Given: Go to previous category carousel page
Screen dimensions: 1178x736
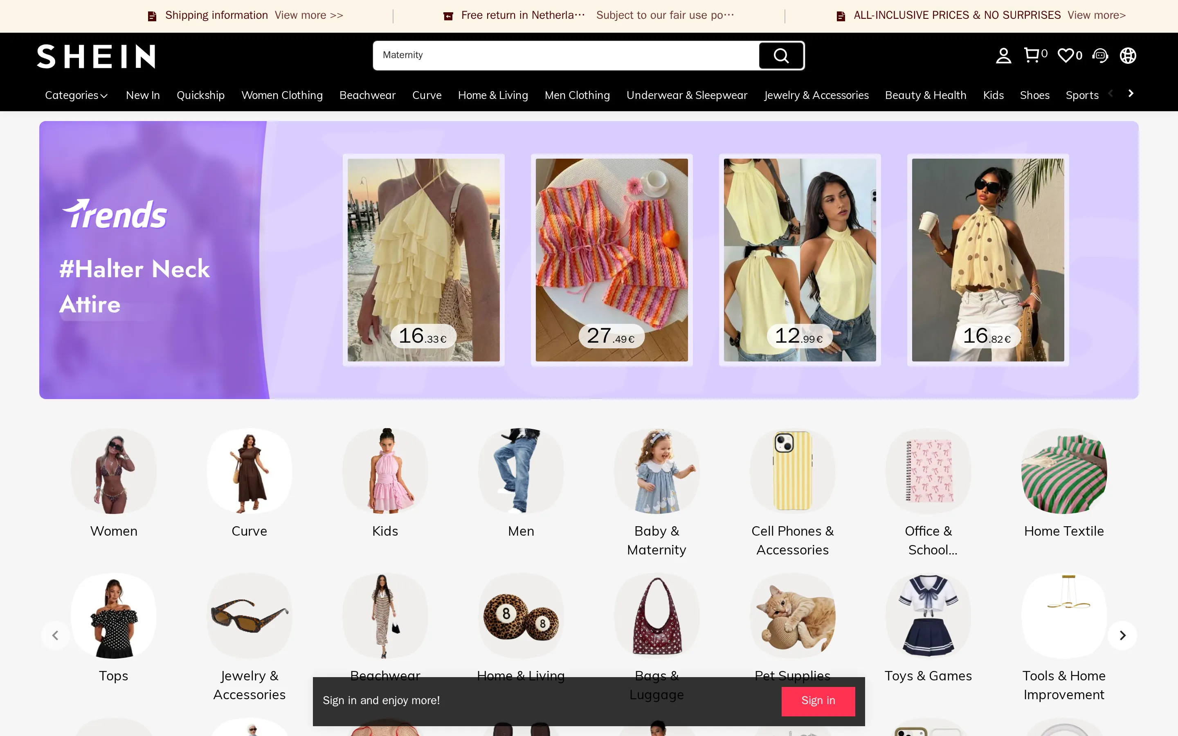Looking at the screenshot, I should click(56, 635).
